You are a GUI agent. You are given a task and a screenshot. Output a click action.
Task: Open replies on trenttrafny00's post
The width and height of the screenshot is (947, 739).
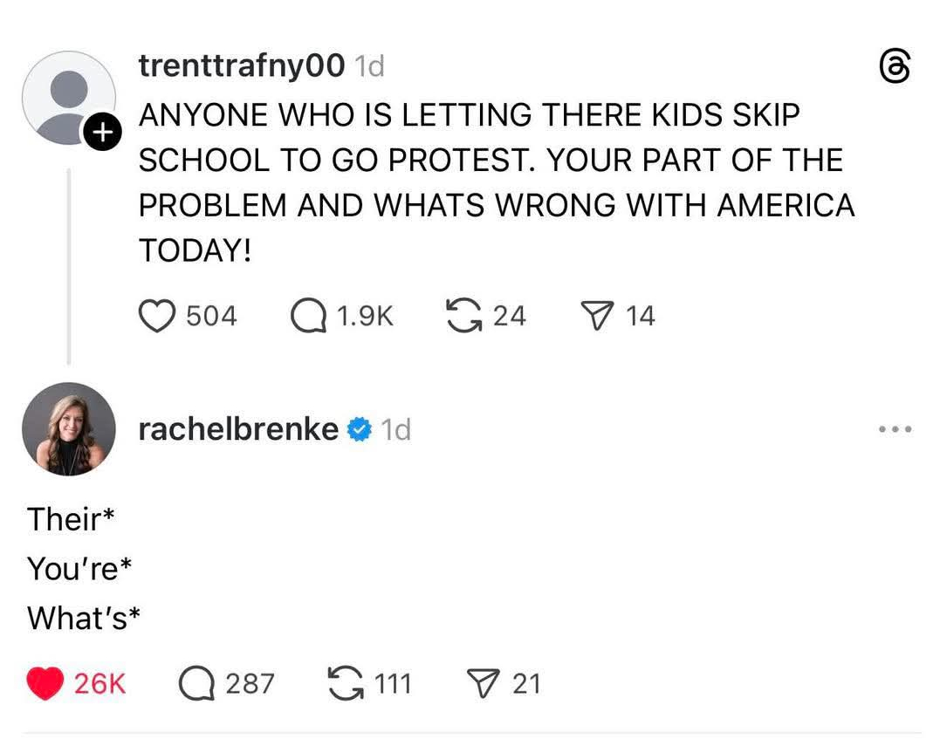pos(307,316)
